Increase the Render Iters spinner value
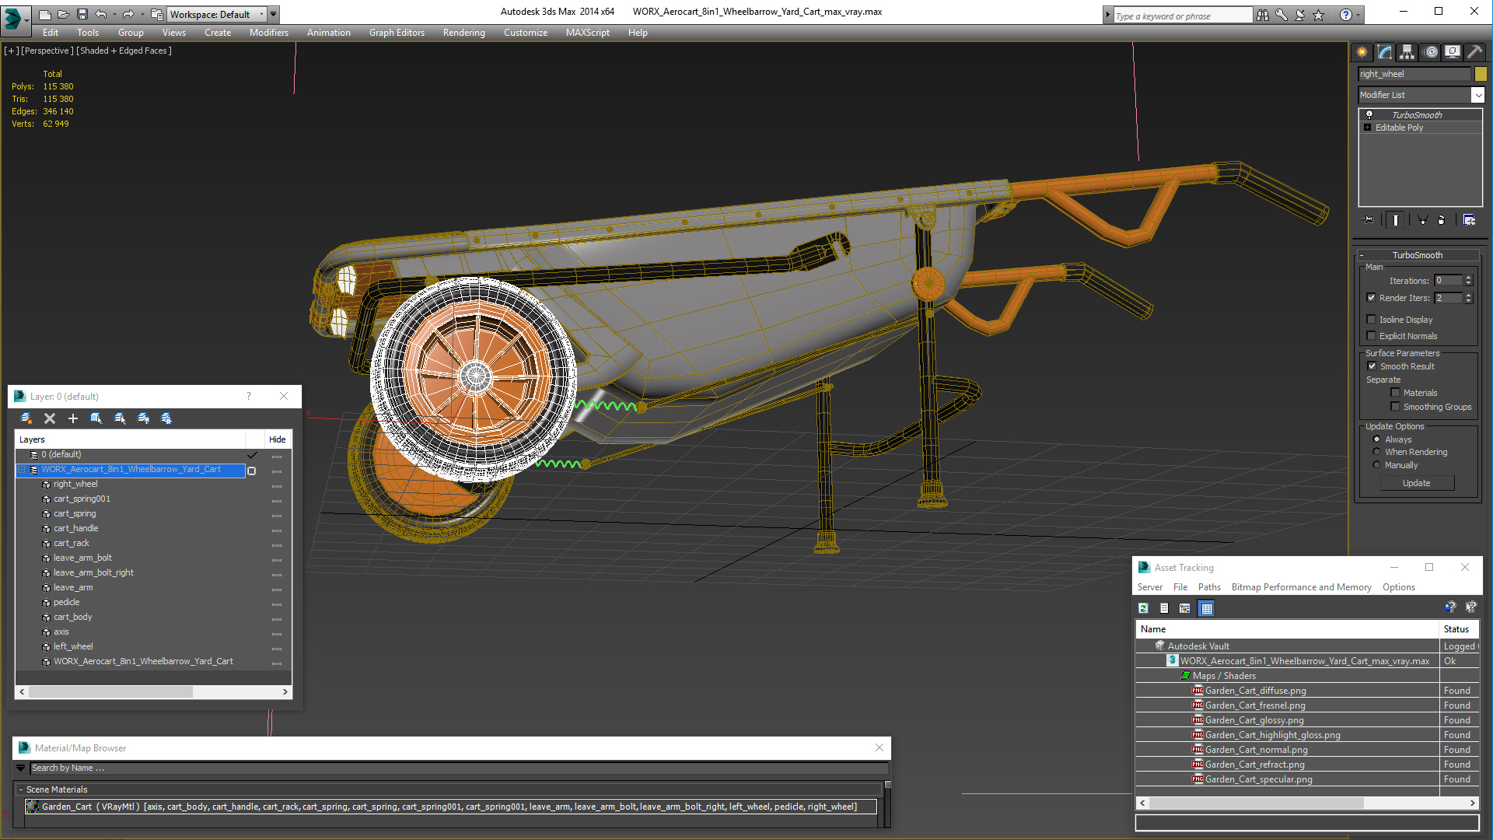The width and height of the screenshot is (1493, 840). coord(1468,295)
